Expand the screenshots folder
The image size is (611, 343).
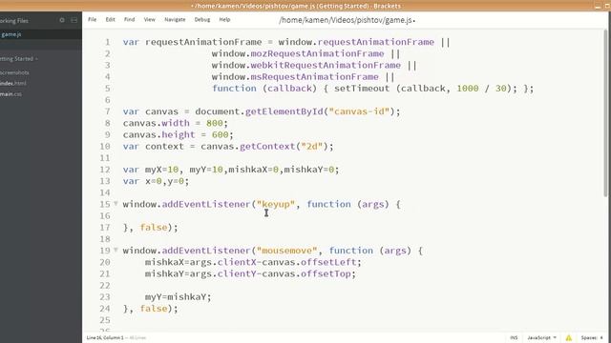[x=15, y=72]
